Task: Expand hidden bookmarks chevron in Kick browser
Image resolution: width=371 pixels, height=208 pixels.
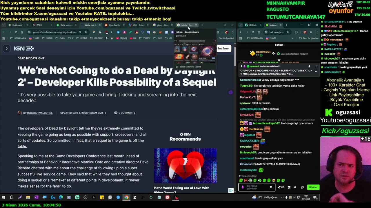Action: coord(292,38)
